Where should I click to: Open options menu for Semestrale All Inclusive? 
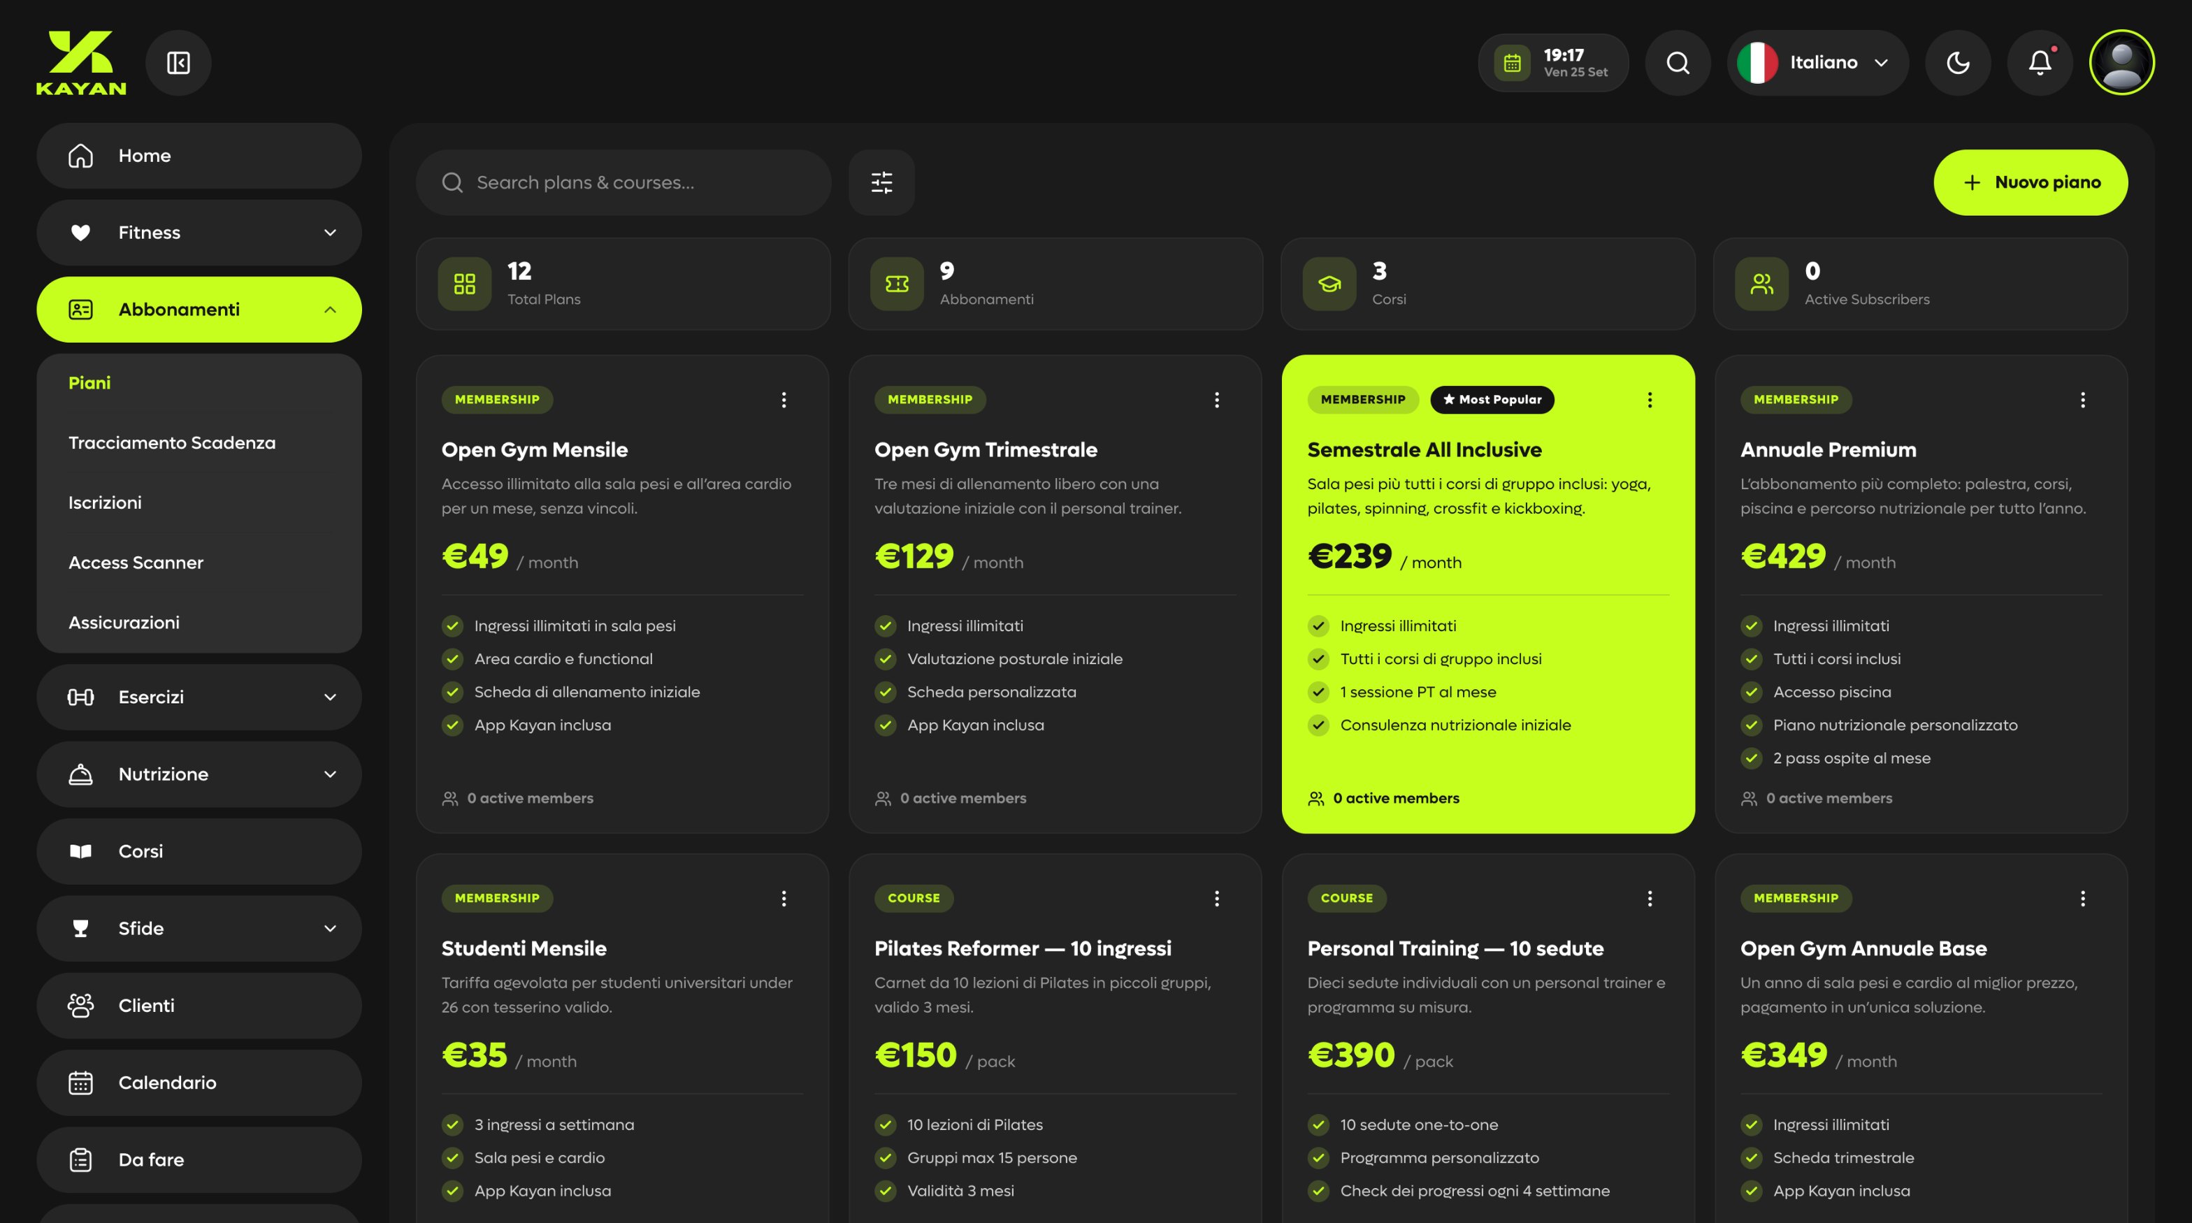coord(1649,400)
